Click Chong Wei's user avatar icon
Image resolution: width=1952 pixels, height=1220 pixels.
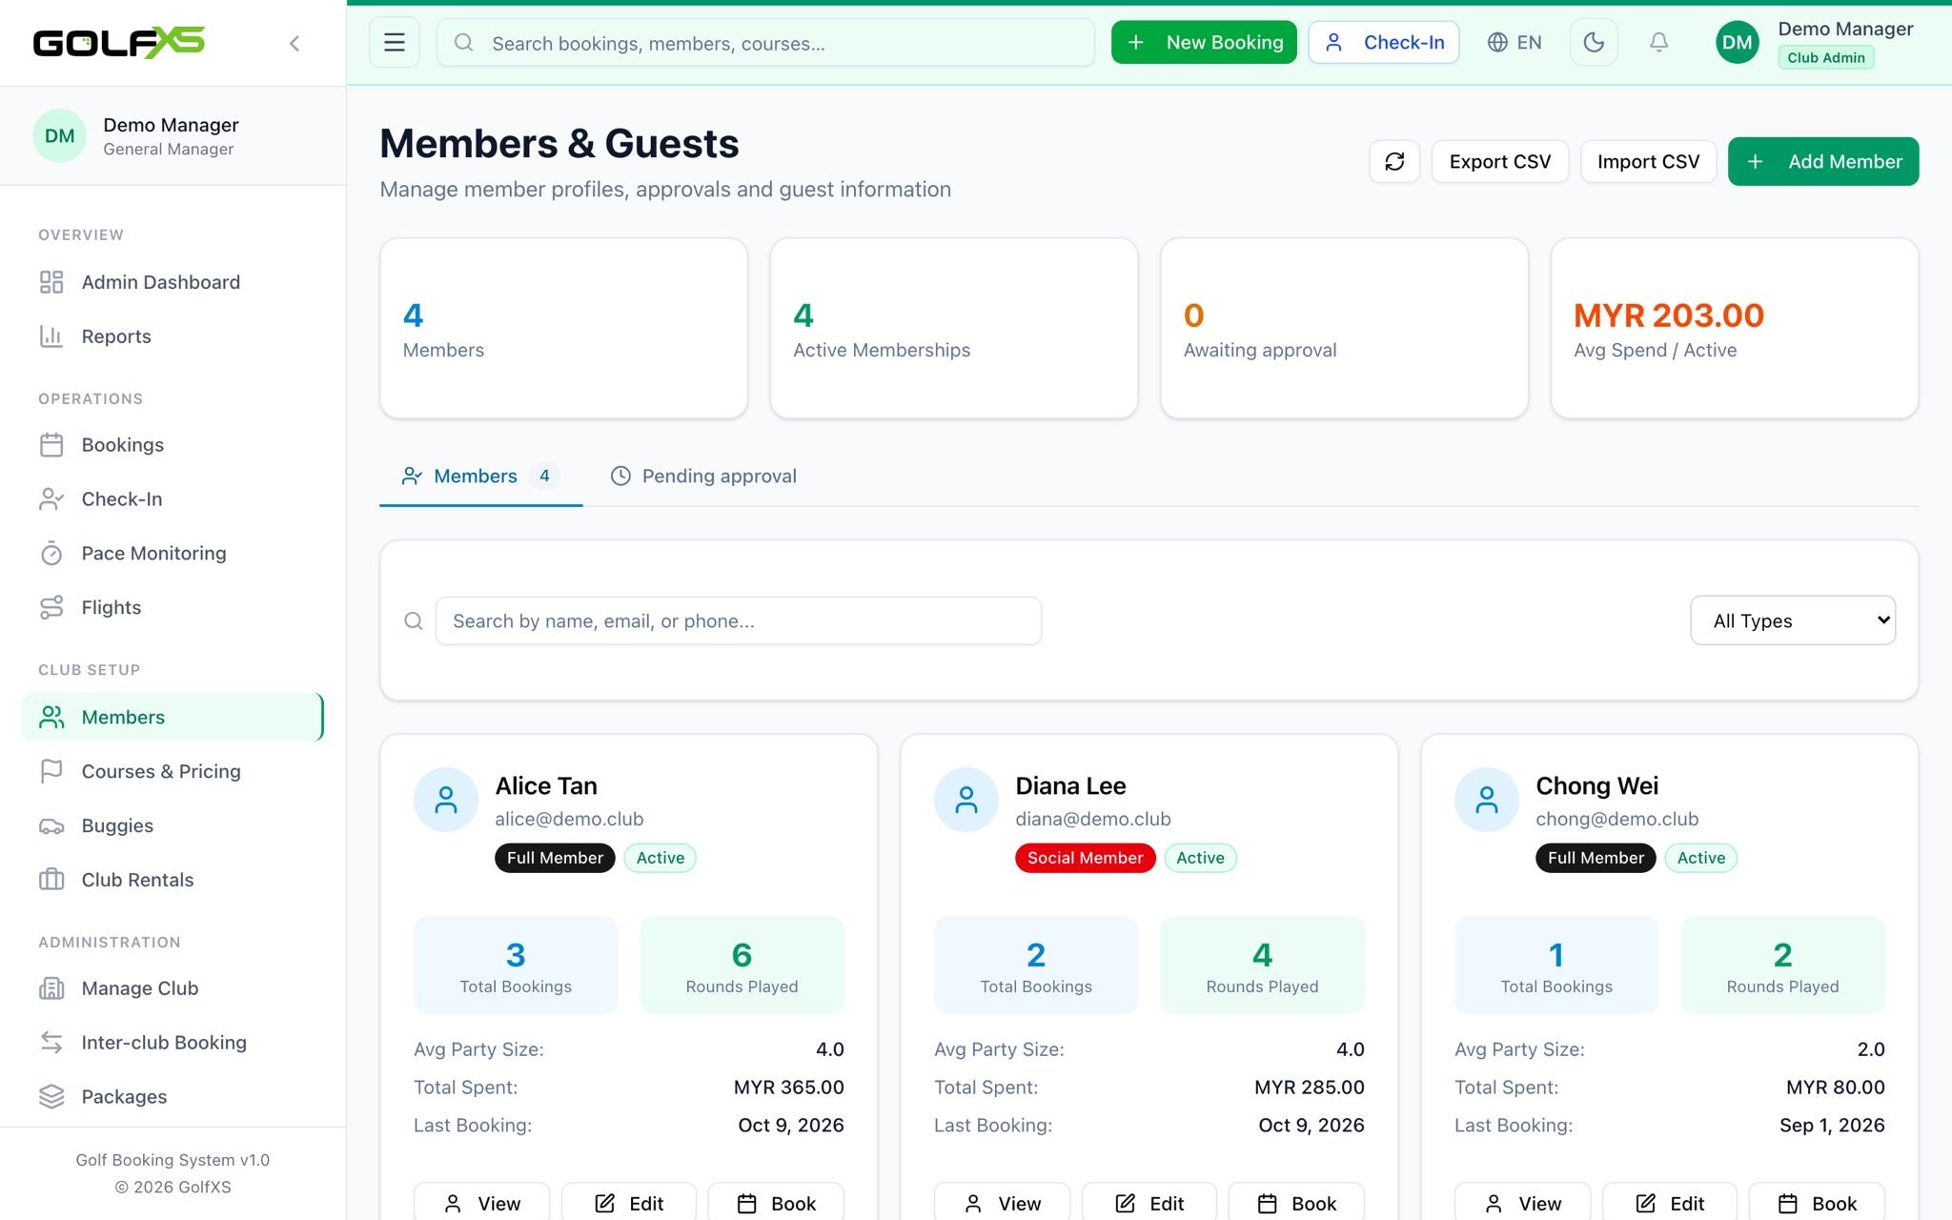point(1486,800)
